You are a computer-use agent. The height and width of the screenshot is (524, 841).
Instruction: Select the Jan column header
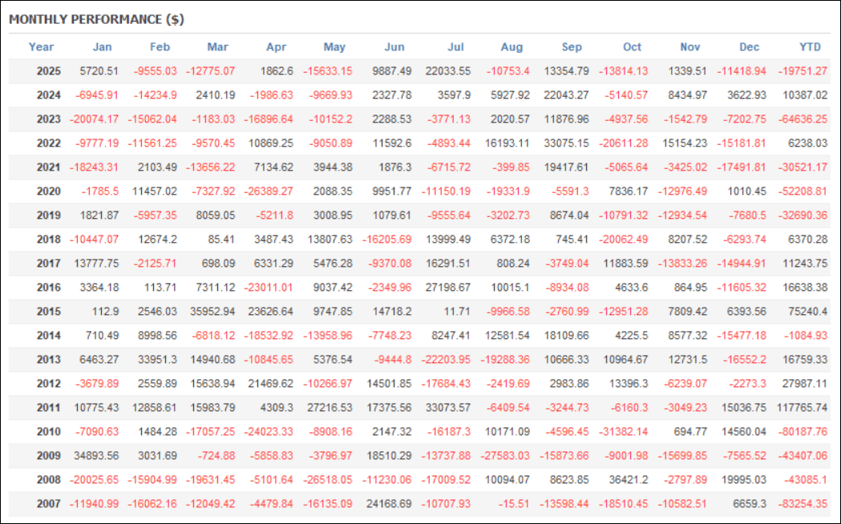102,46
